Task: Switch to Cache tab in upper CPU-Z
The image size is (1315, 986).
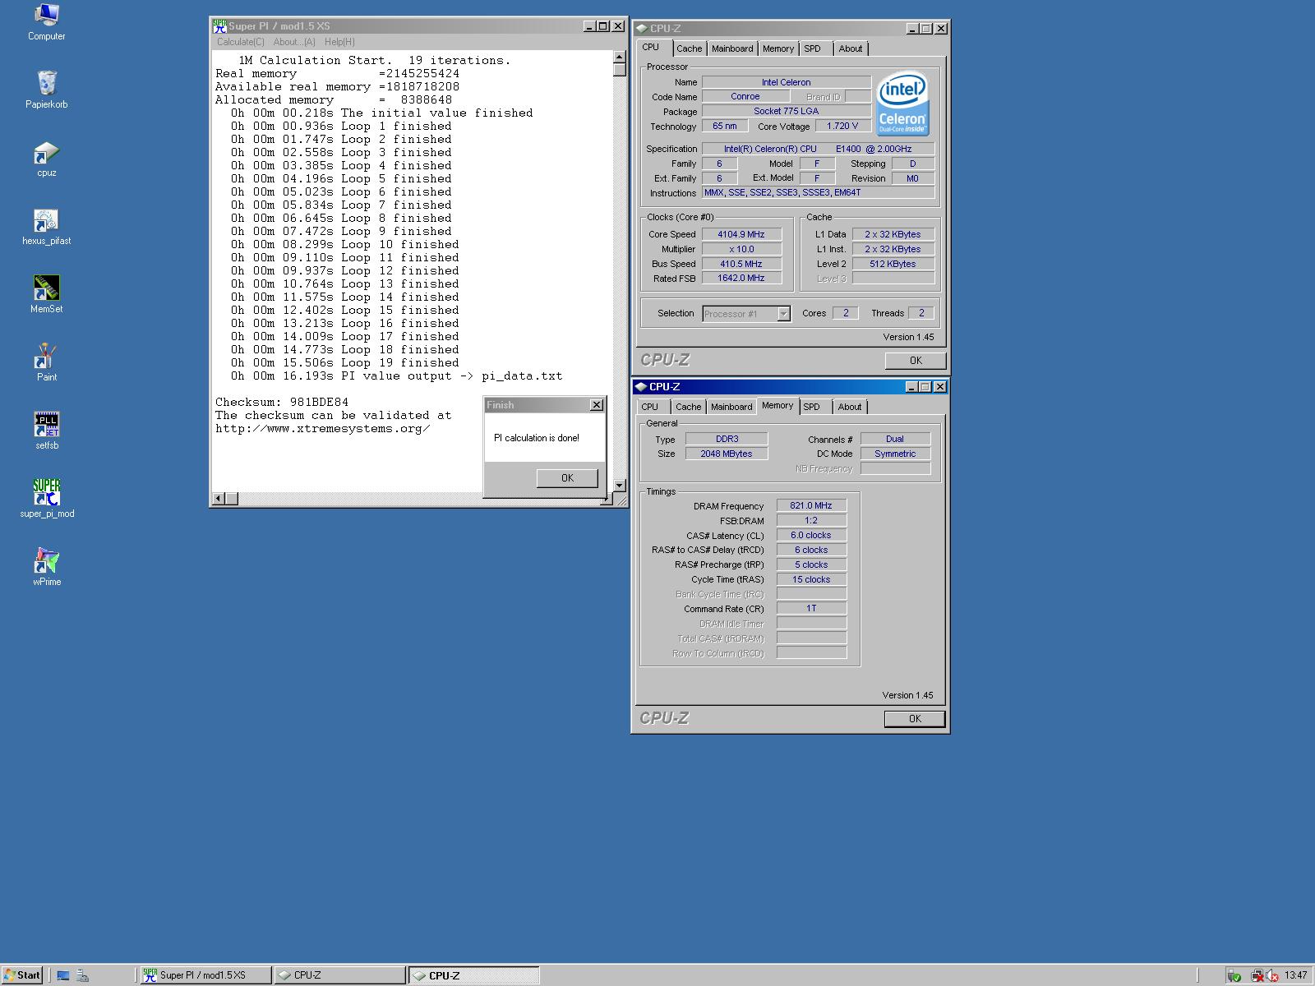Action: coord(689,48)
